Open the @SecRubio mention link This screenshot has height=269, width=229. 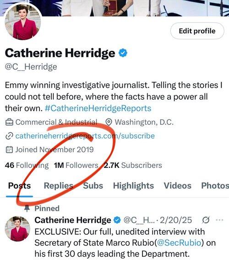pos(179,243)
